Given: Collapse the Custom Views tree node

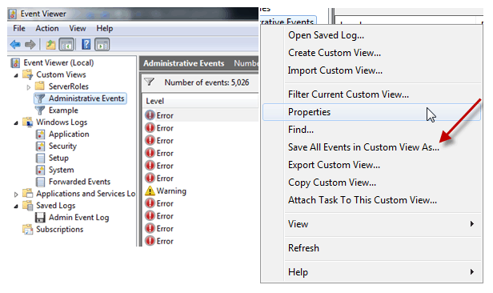Looking at the screenshot, I should click(x=16, y=75).
